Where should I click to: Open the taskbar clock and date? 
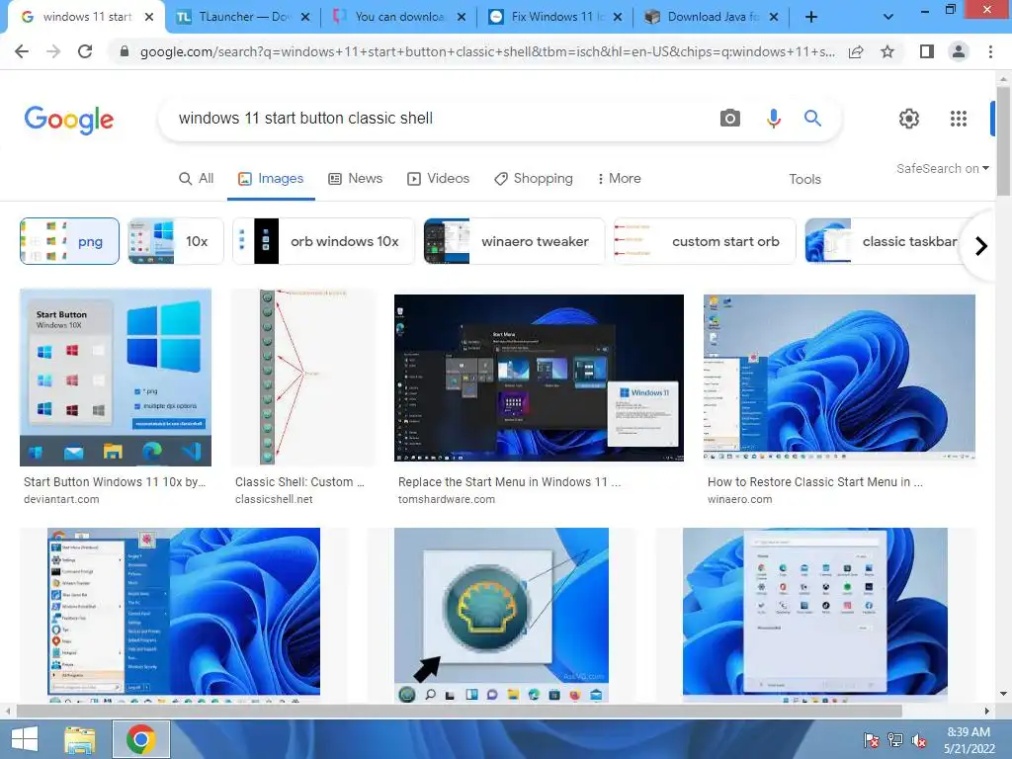point(969,740)
